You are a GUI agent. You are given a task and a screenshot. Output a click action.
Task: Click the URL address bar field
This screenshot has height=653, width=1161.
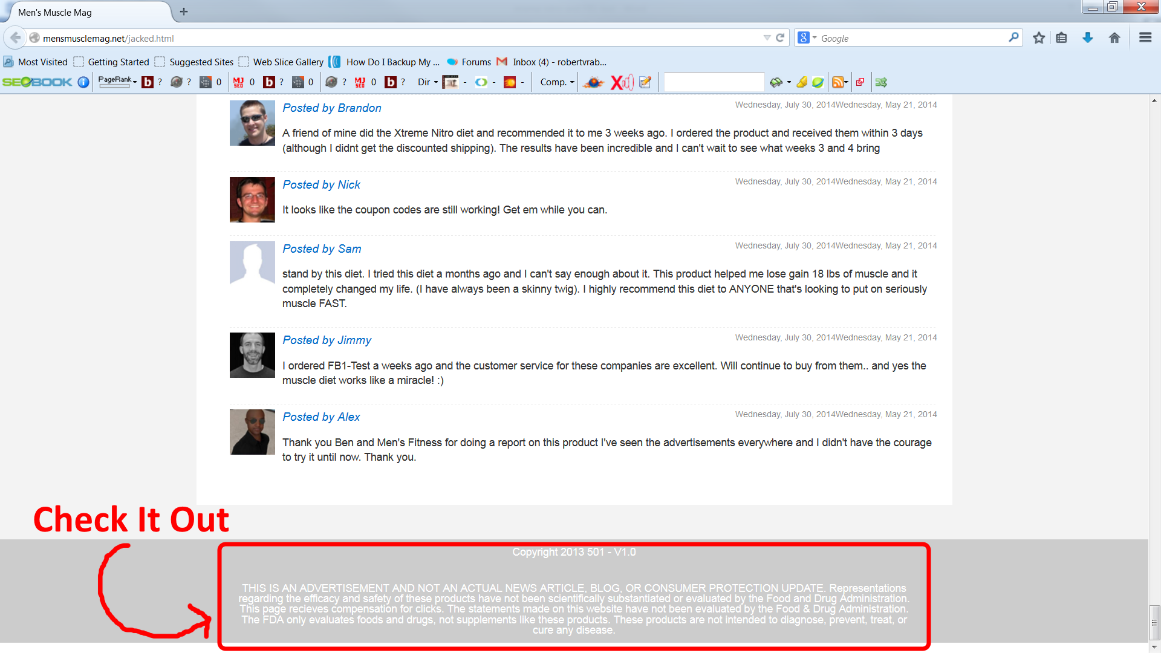tap(399, 38)
